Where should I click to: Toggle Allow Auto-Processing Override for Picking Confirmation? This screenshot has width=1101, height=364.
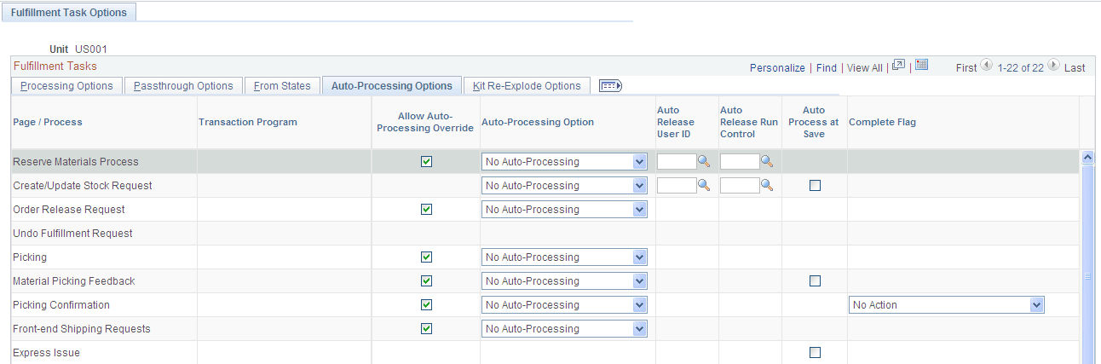click(427, 304)
